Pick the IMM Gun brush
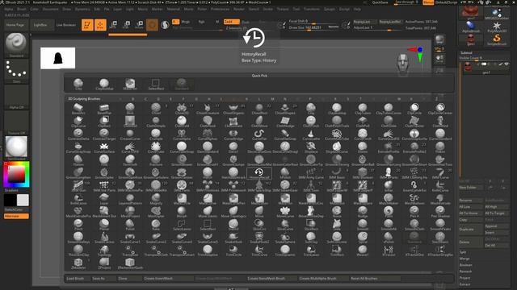Viewport: 517px width, 290px height. pos(78,186)
